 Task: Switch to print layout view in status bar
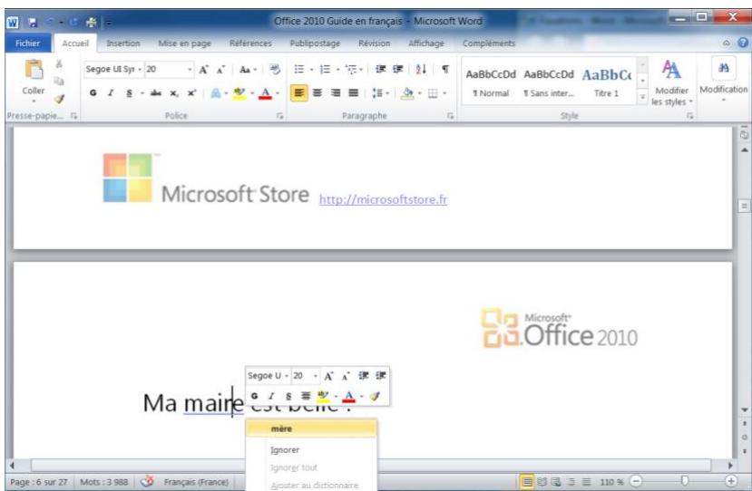coord(527,481)
